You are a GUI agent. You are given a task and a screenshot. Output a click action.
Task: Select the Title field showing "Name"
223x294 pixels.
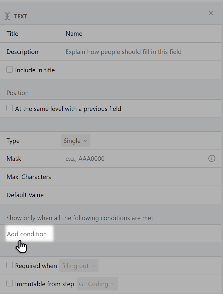pyautogui.click(x=74, y=34)
